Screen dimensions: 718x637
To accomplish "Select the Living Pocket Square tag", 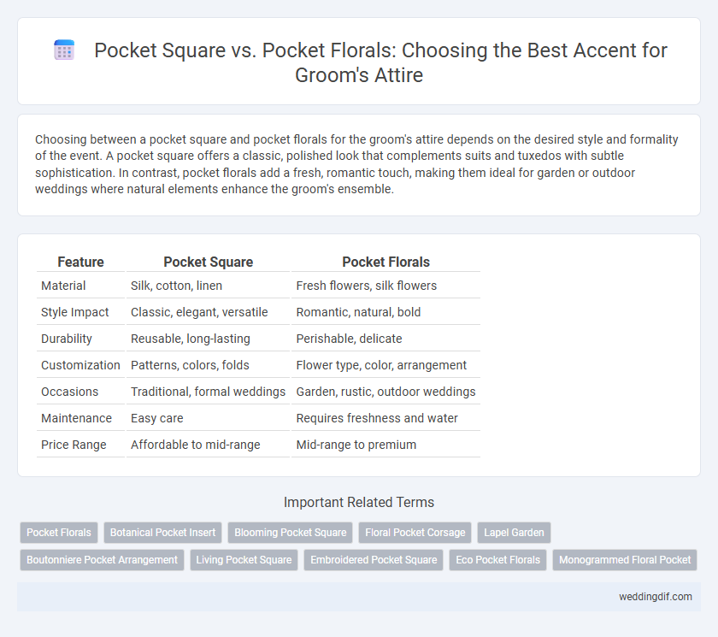I will point(244,560).
